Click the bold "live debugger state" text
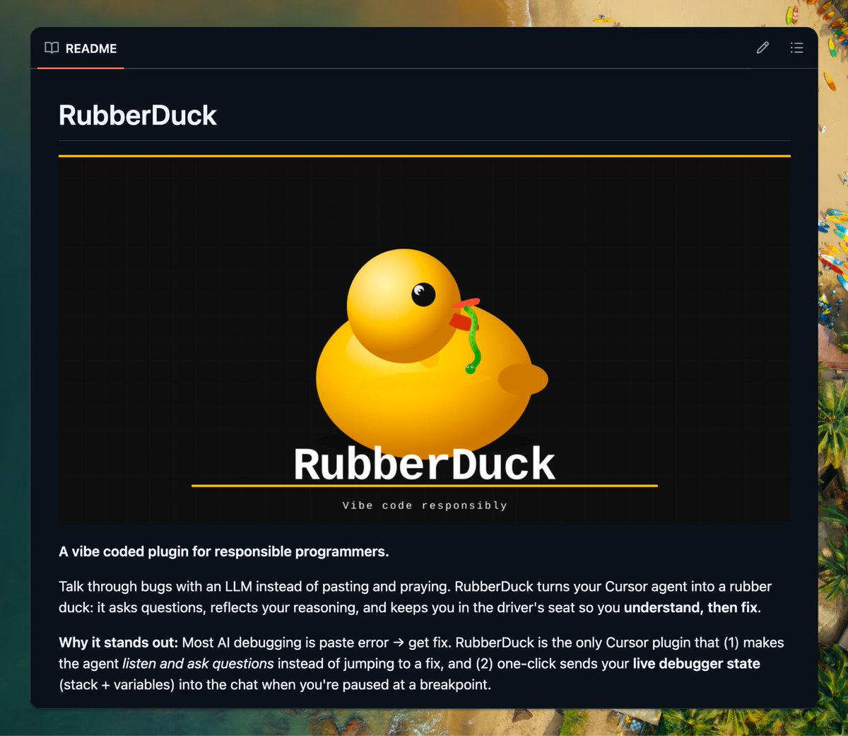848x736 pixels. [696, 664]
